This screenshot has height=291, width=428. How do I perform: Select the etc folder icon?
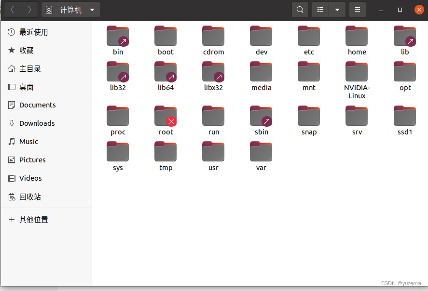[x=309, y=36]
